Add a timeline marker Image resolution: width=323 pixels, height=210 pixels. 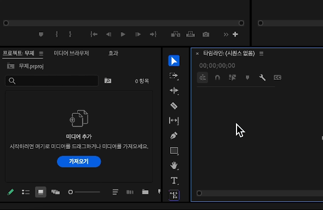pos(247,78)
